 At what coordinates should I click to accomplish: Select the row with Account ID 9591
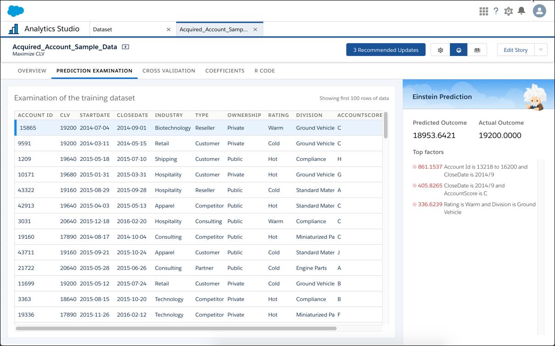(x=199, y=143)
